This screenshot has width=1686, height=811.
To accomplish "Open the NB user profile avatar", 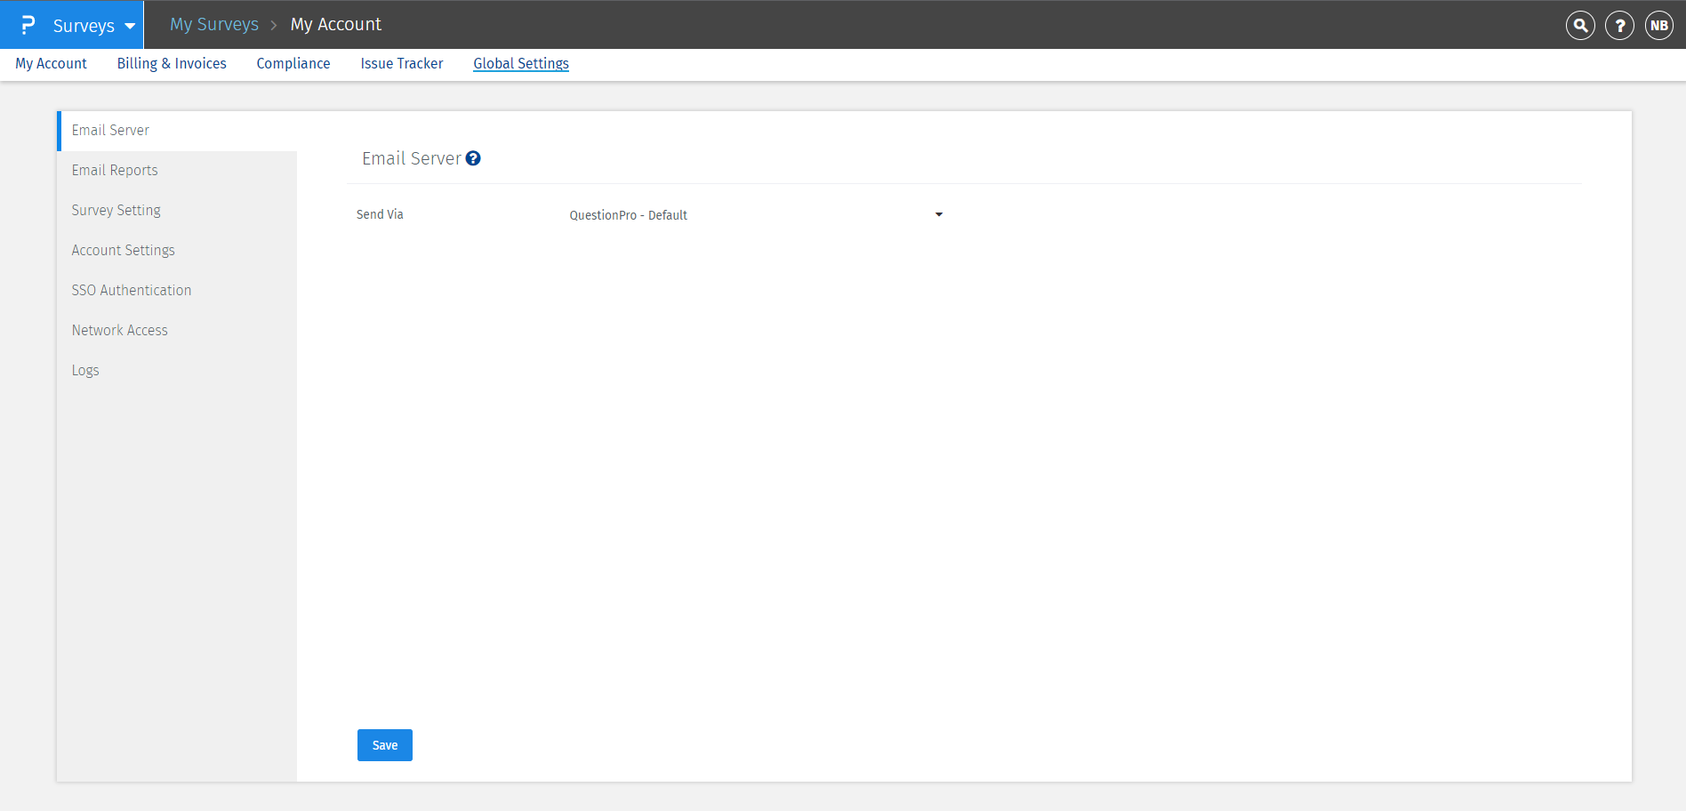I will [1658, 25].
